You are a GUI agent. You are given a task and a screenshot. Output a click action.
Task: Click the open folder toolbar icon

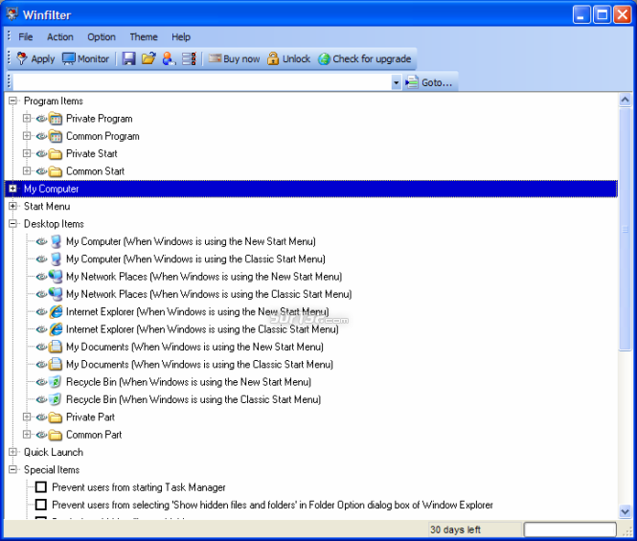148,59
